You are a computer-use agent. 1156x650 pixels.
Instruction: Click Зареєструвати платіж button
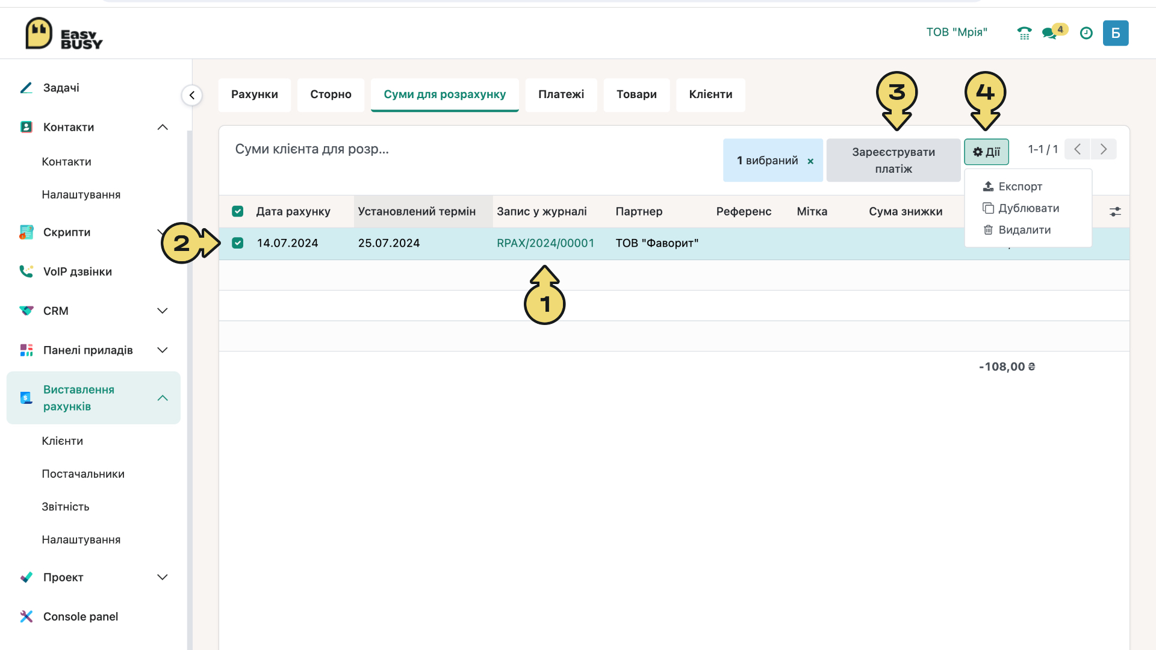pyautogui.click(x=893, y=160)
